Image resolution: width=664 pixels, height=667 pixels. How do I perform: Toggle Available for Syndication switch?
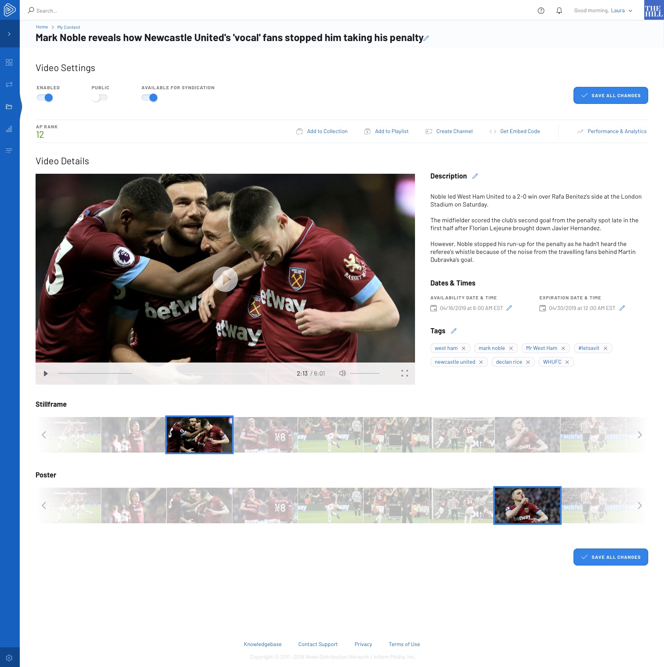point(149,98)
